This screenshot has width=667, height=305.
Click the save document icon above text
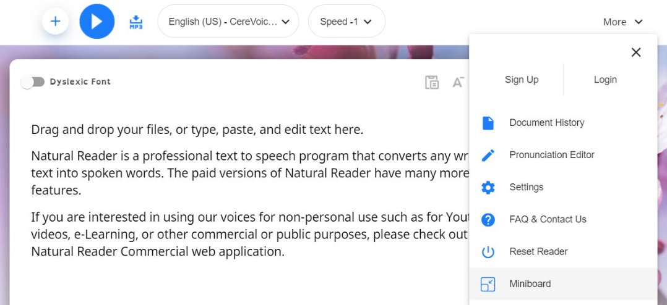[x=432, y=82]
